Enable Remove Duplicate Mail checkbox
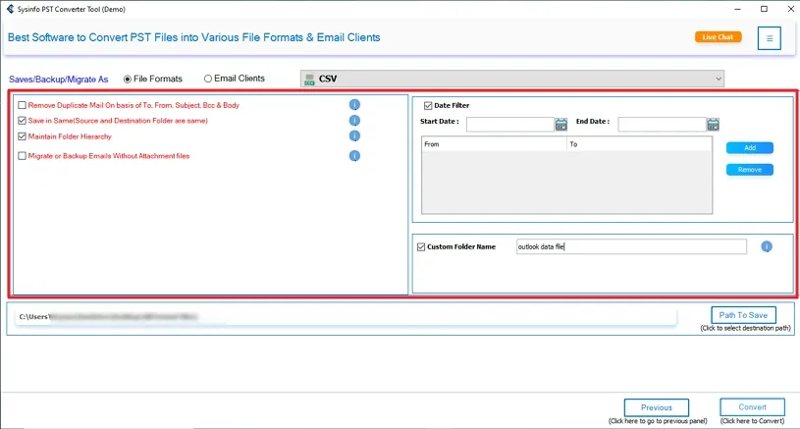The image size is (800, 429). tap(22, 105)
